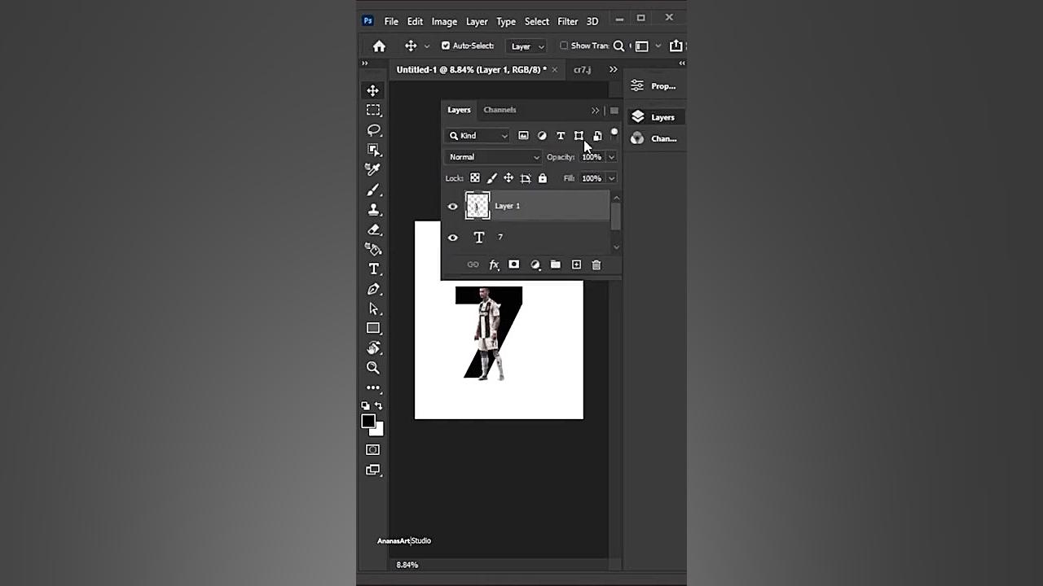Open the Normal blend mode dropdown
Viewport: 1043px width, 586px height.
493,157
